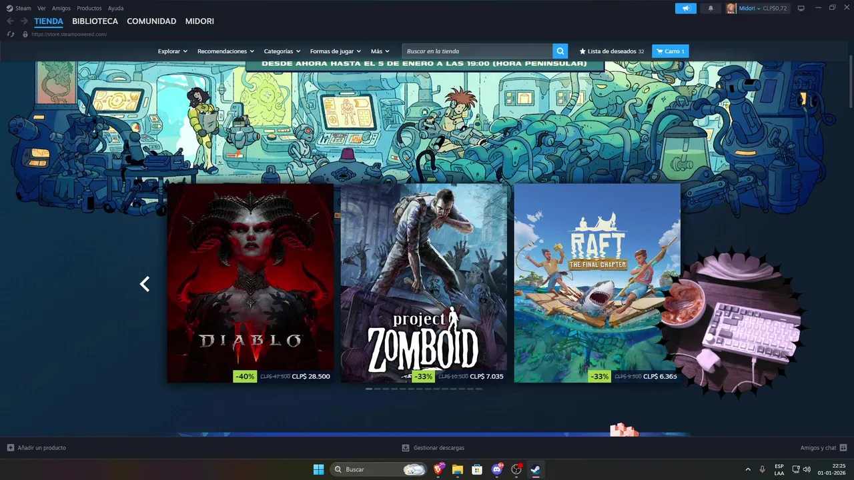Click the CLP$0,72 wallet balance

point(775,8)
